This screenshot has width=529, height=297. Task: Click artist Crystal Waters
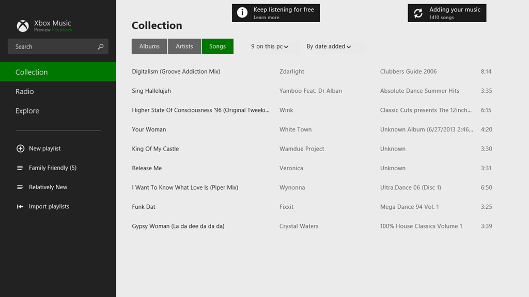coord(299,226)
